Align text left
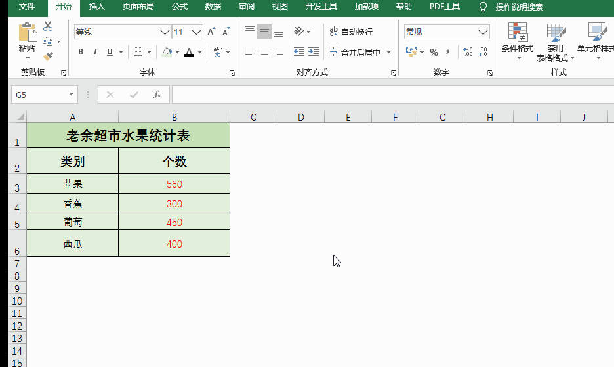Viewport: 614px width, 367px height. tap(250, 52)
